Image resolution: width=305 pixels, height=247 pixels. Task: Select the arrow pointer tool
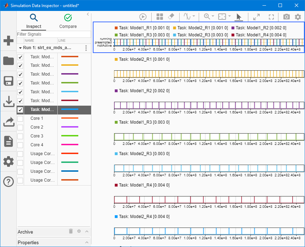238,16
